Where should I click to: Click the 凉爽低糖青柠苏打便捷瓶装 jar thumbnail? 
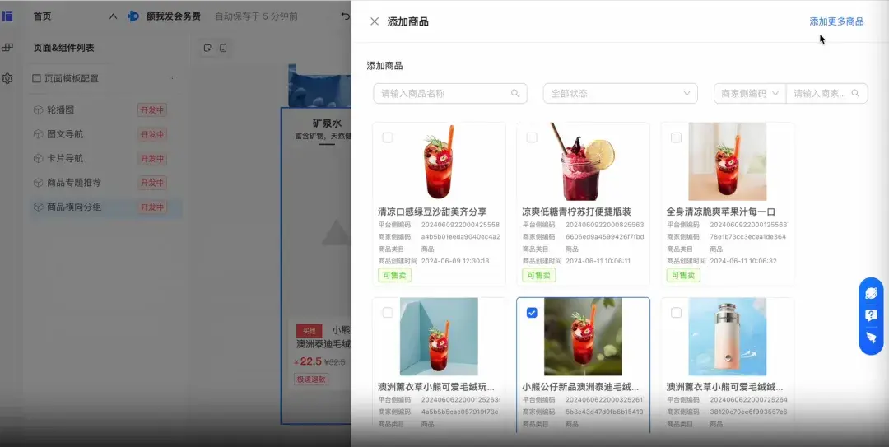583,161
